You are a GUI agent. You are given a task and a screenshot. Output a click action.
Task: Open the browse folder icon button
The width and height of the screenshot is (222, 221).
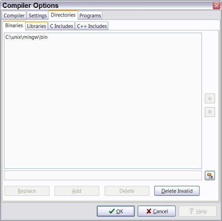210,175
